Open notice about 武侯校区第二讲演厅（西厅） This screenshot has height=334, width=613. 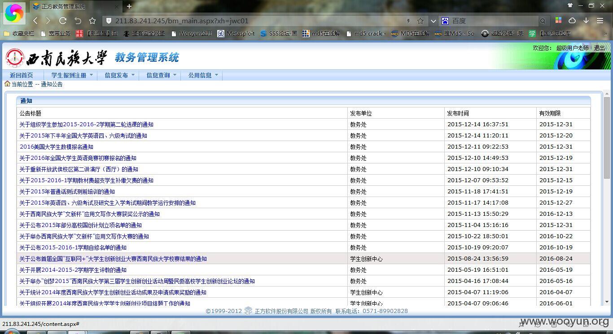(x=79, y=169)
